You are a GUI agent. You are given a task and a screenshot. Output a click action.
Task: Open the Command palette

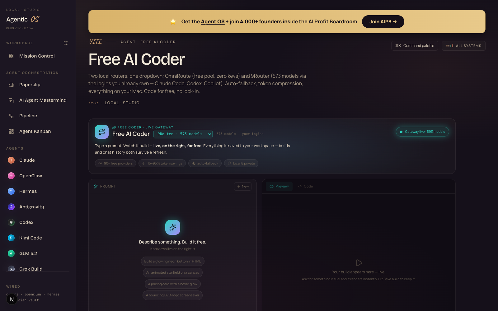[x=415, y=46]
